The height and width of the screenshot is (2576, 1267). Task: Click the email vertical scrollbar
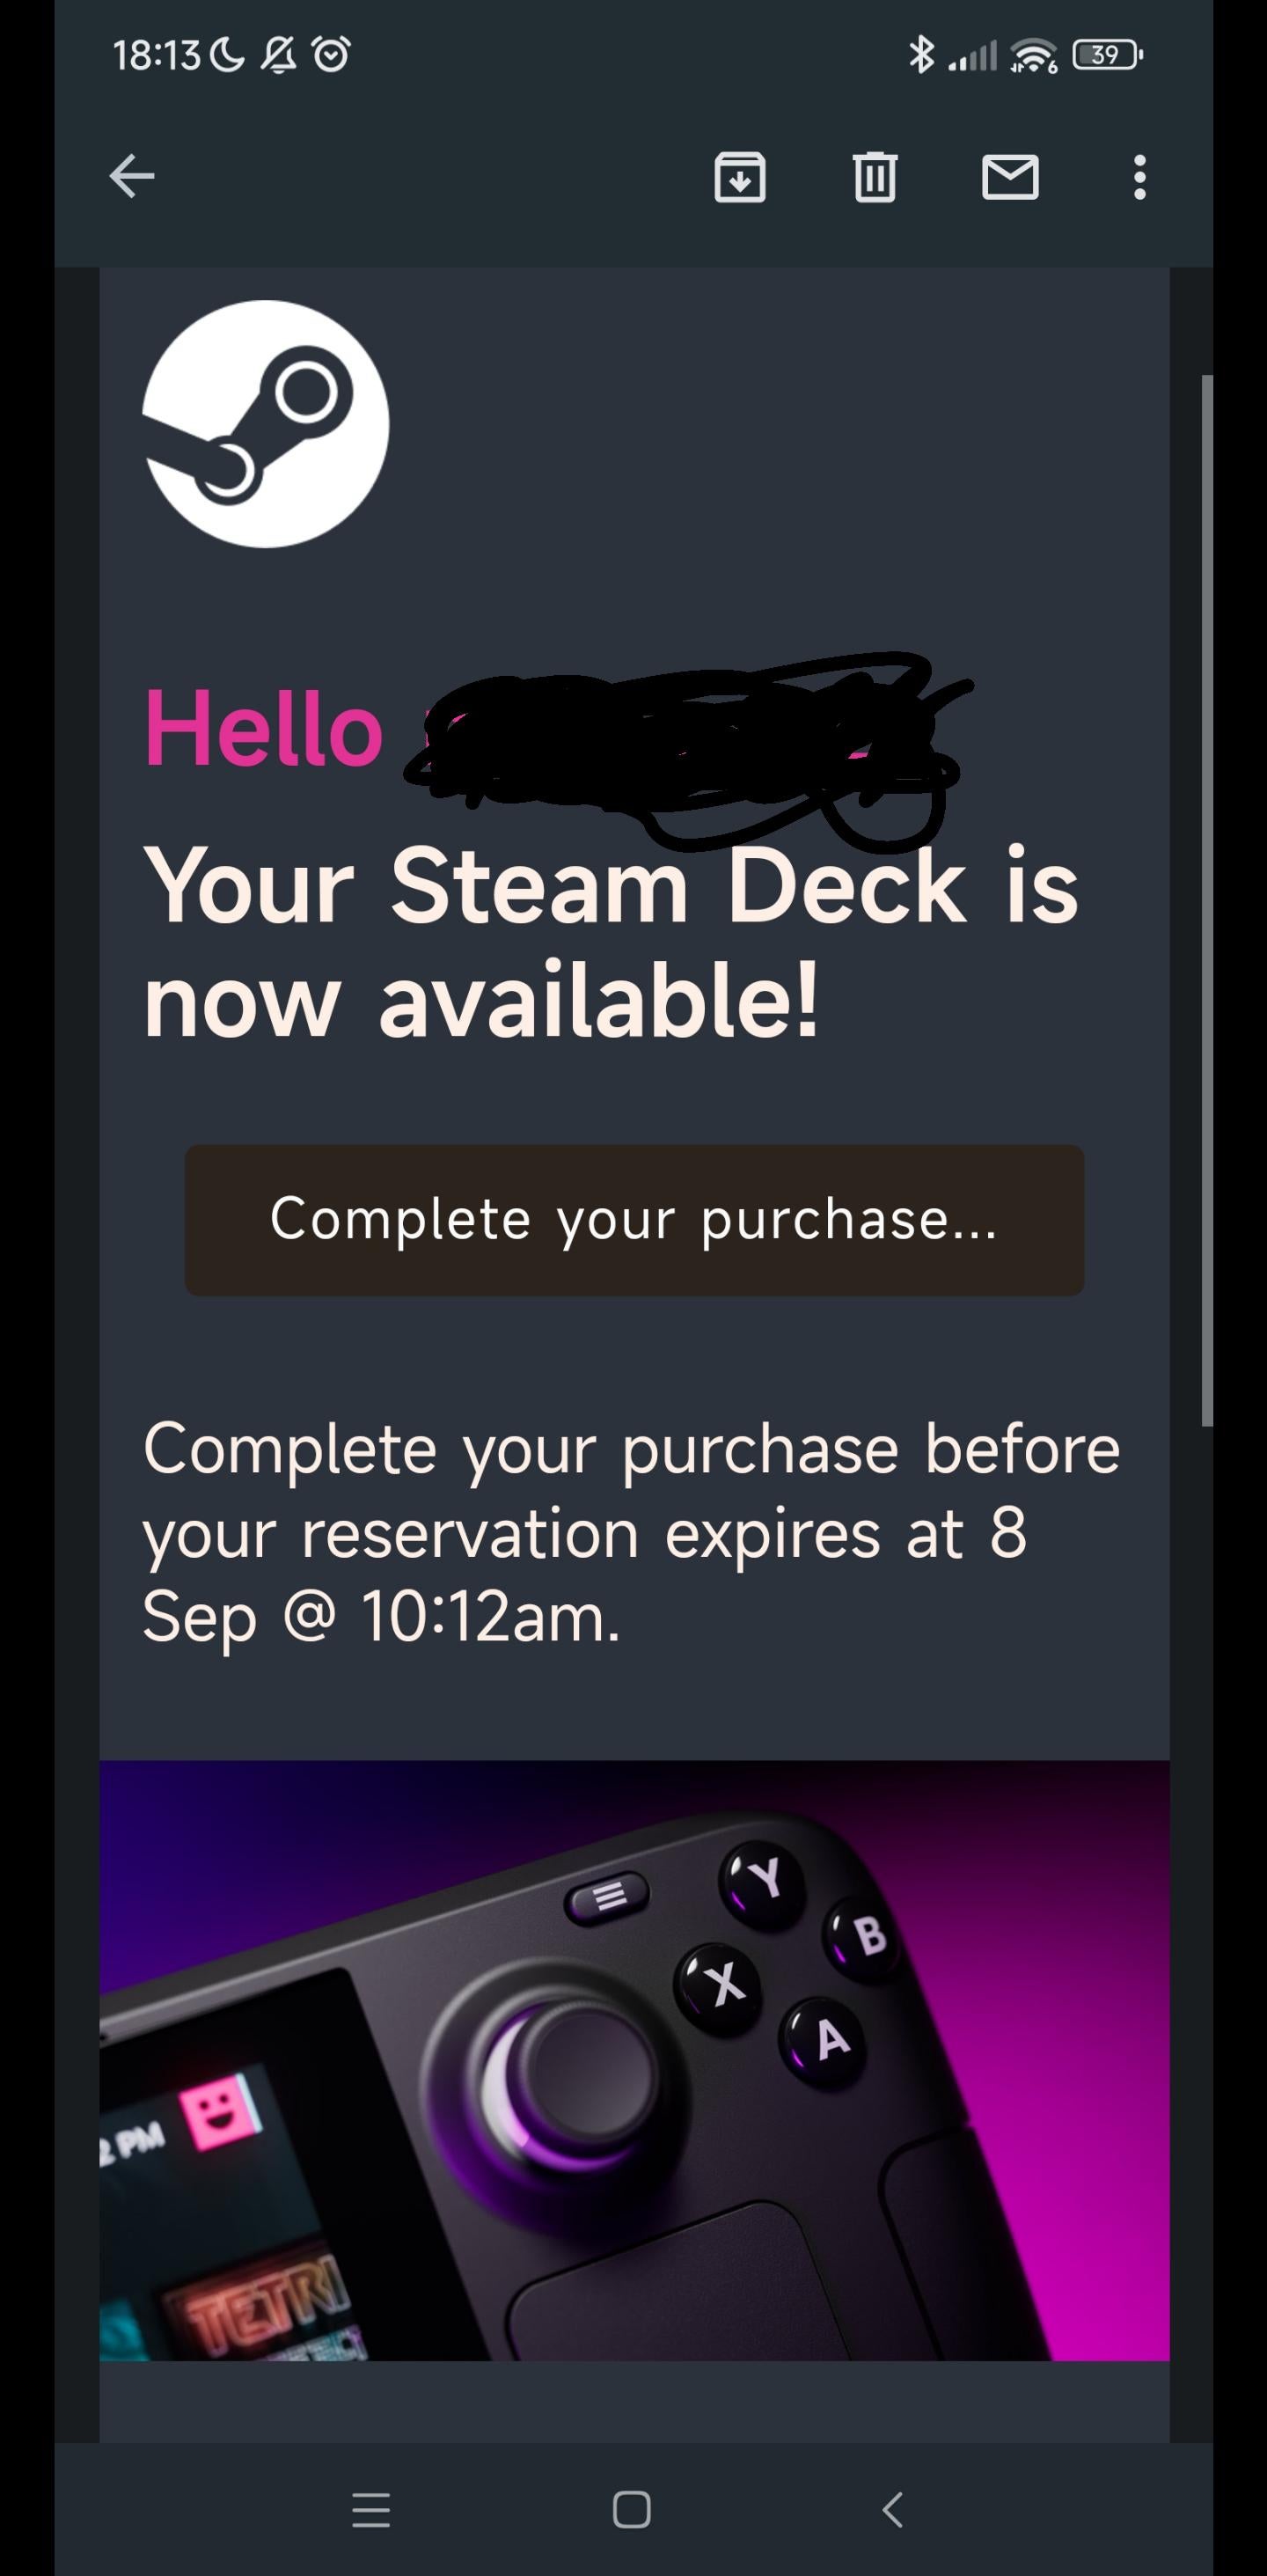(1207, 900)
